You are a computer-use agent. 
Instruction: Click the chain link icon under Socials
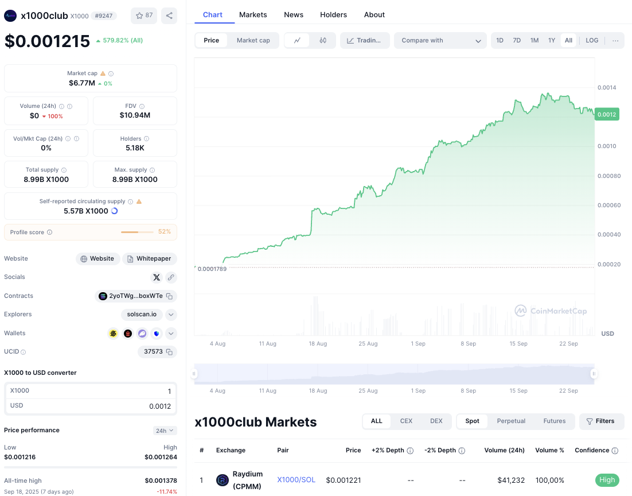171,277
